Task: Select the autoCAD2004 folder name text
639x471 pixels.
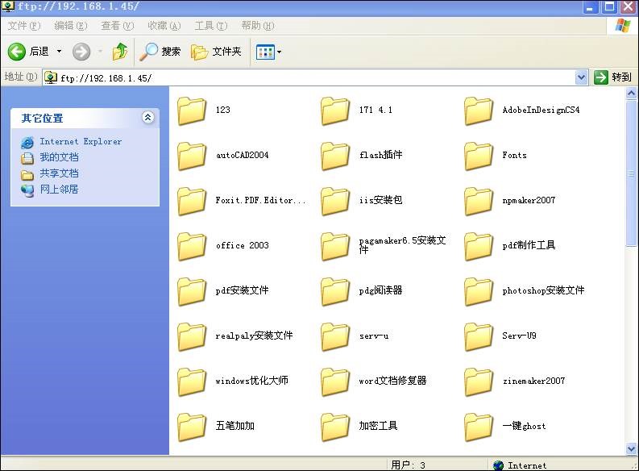Action: (x=243, y=156)
